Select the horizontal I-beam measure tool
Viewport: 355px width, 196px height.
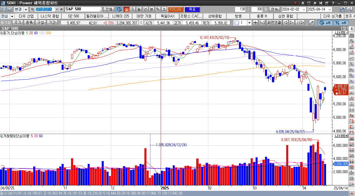(x=352, y=104)
